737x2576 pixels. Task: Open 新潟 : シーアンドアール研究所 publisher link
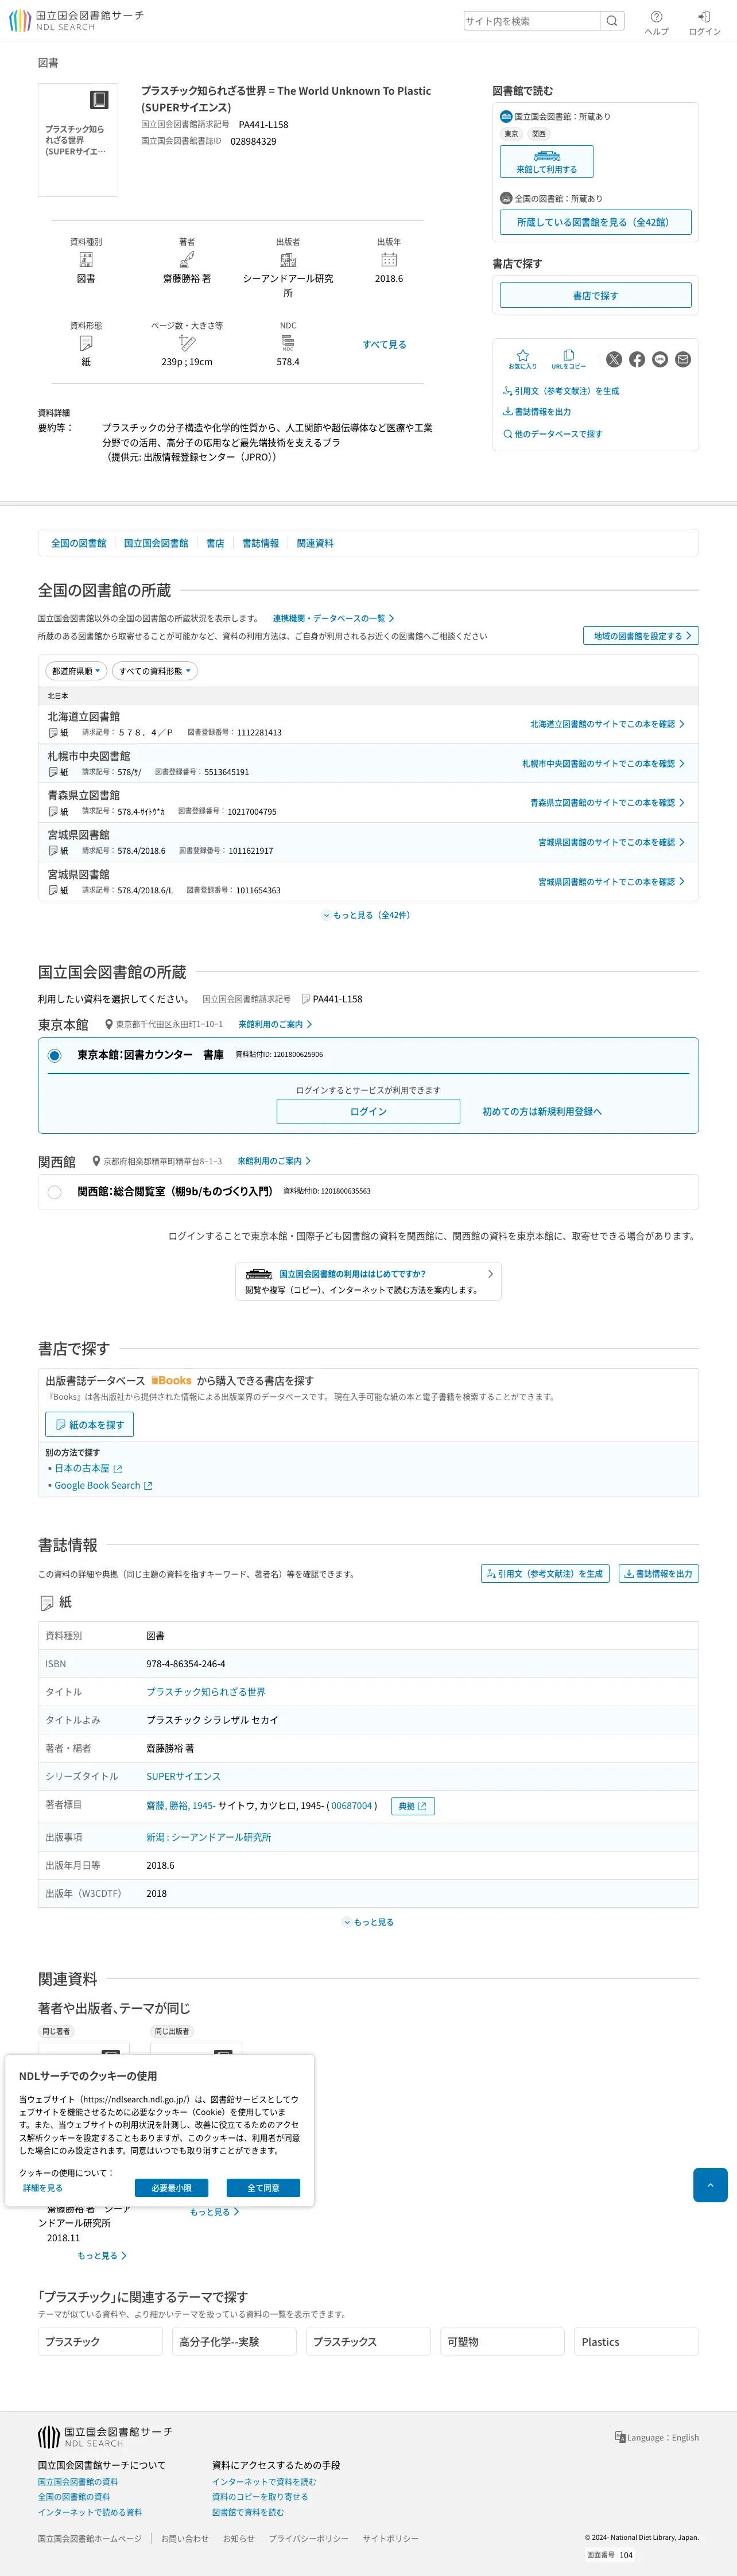(208, 1837)
